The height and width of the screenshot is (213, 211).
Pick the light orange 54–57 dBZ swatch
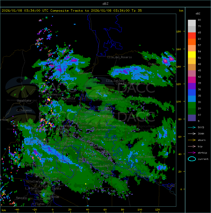pos(192,48)
